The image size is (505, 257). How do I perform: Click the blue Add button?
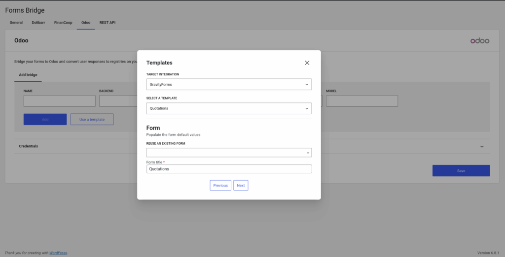(45, 119)
